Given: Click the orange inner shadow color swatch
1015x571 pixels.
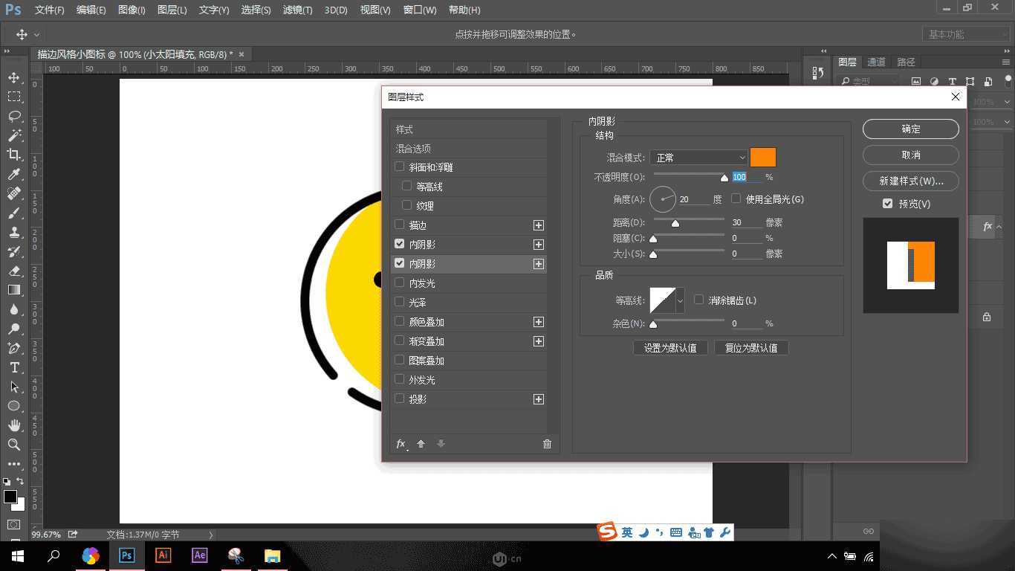Looking at the screenshot, I should tap(763, 157).
